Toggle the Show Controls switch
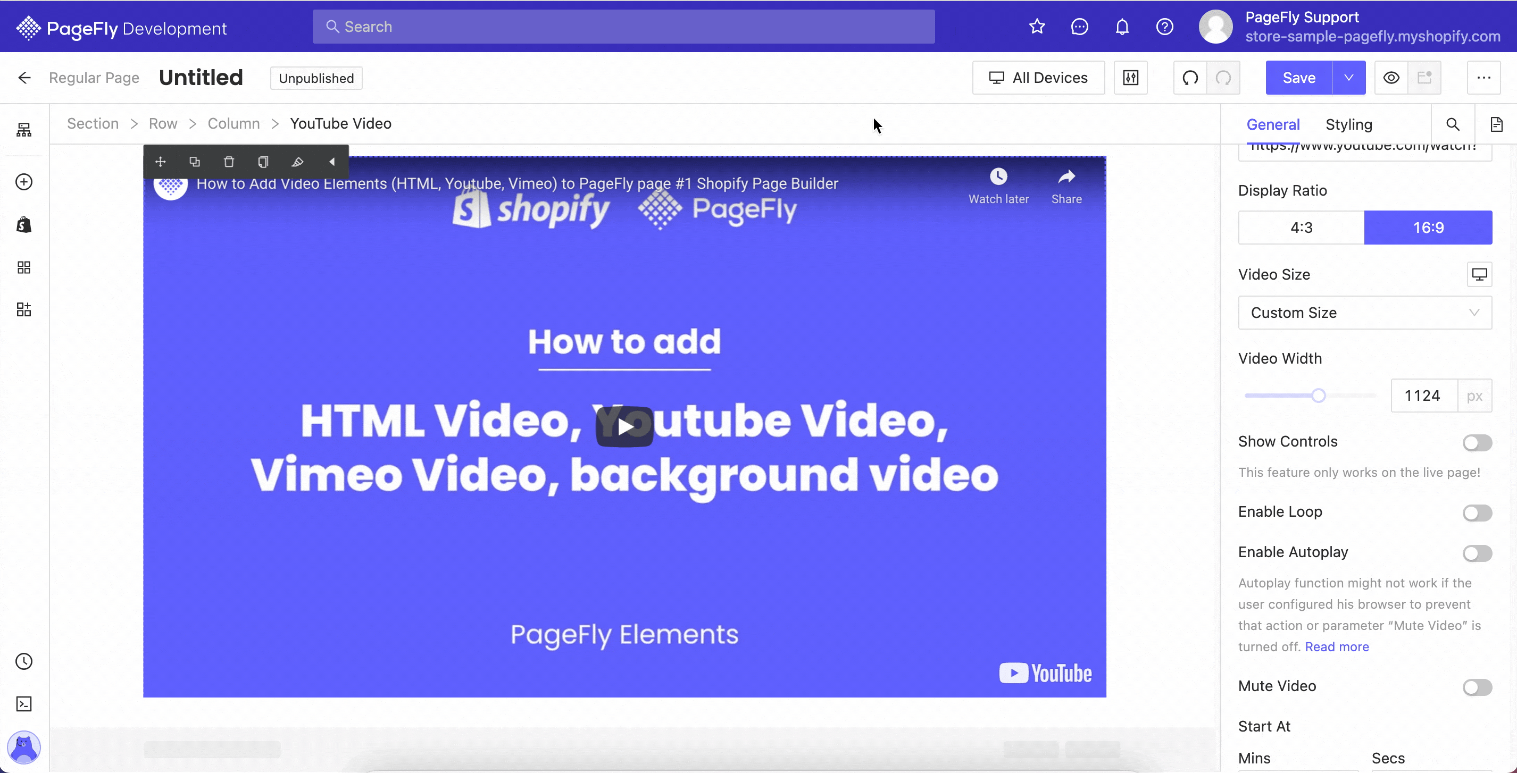Viewport: 1517px width, 773px height. coord(1477,442)
